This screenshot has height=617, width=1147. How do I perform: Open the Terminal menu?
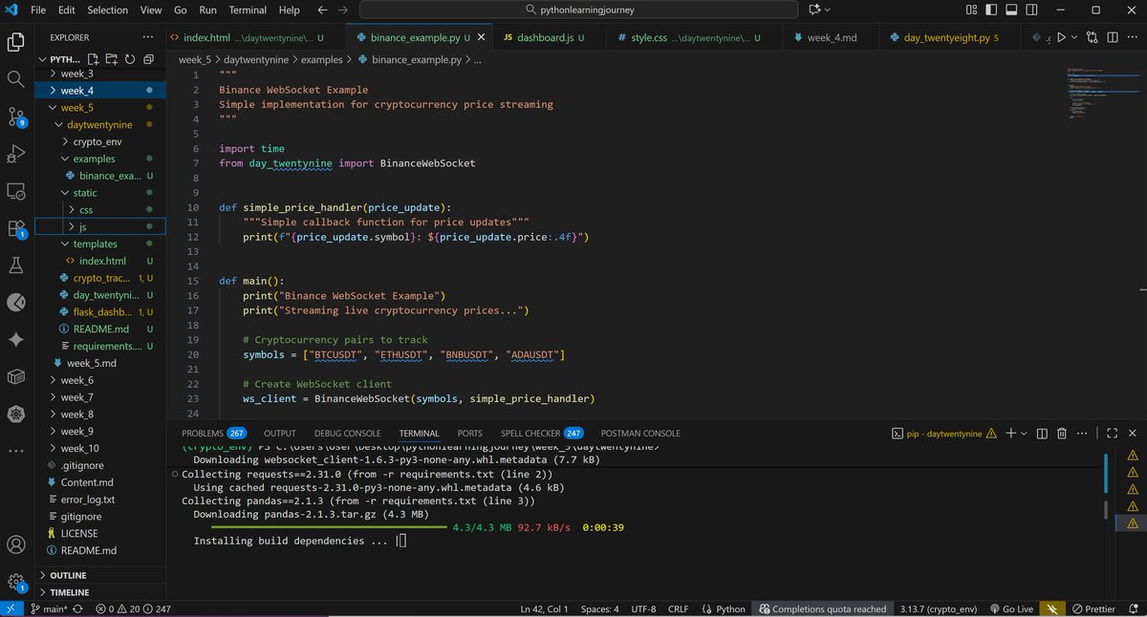248,10
